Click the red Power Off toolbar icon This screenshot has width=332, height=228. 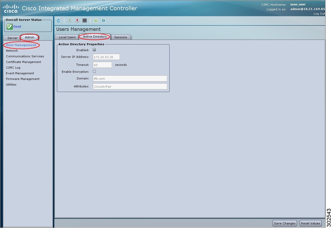pos(77,21)
